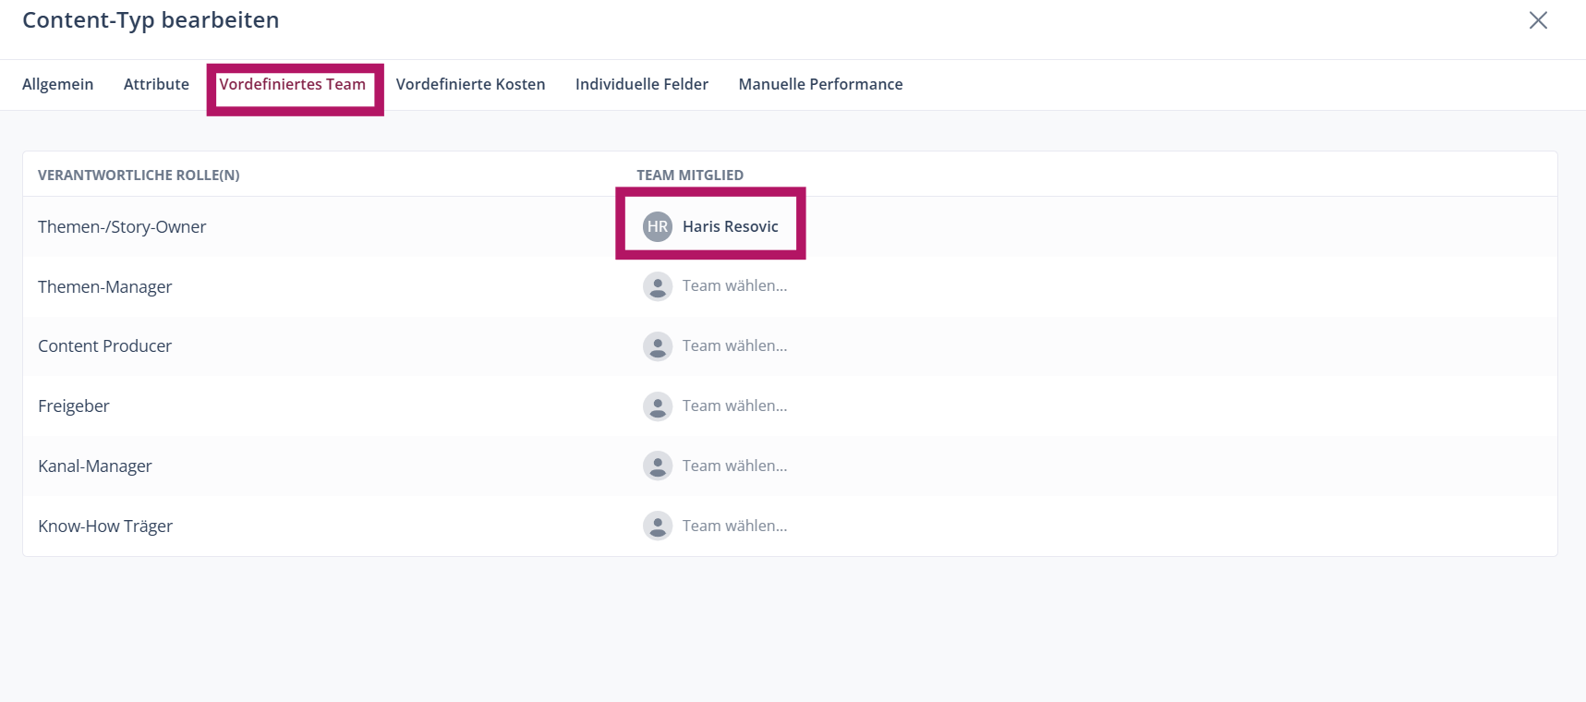Switch to the Allgemein tab
The height and width of the screenshot is (702, 1586).
coord(57,84)
